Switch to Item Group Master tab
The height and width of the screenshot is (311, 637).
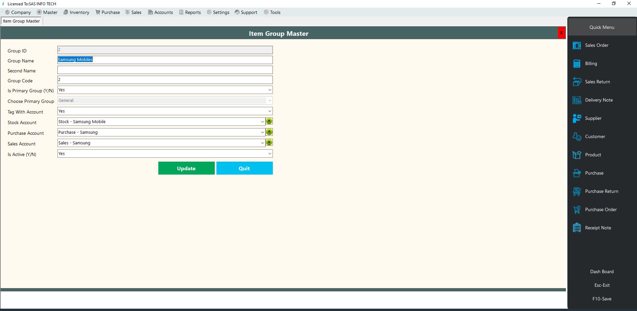click(22, 21)
